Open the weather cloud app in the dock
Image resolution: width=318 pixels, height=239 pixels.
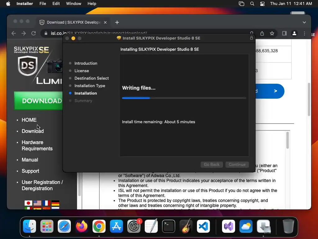click(x=246, y=226)
